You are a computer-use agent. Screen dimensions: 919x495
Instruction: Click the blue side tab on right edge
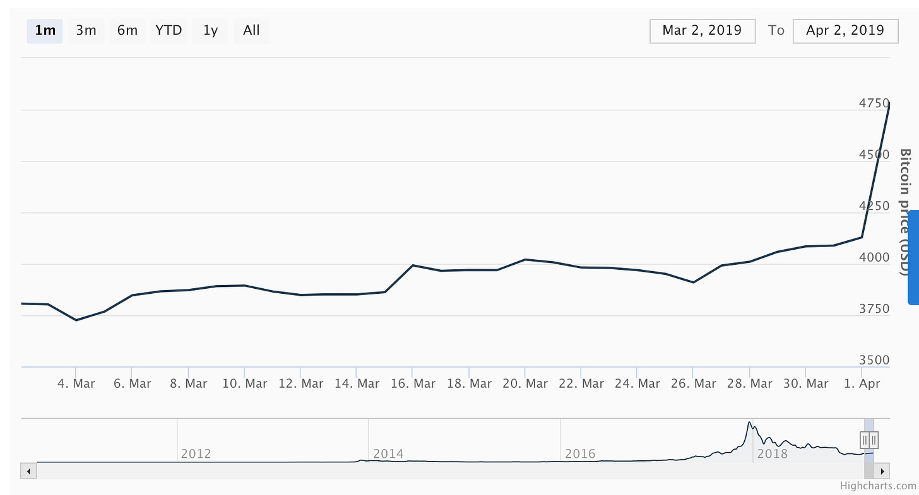pyautogui.click(x=913, y=258)
